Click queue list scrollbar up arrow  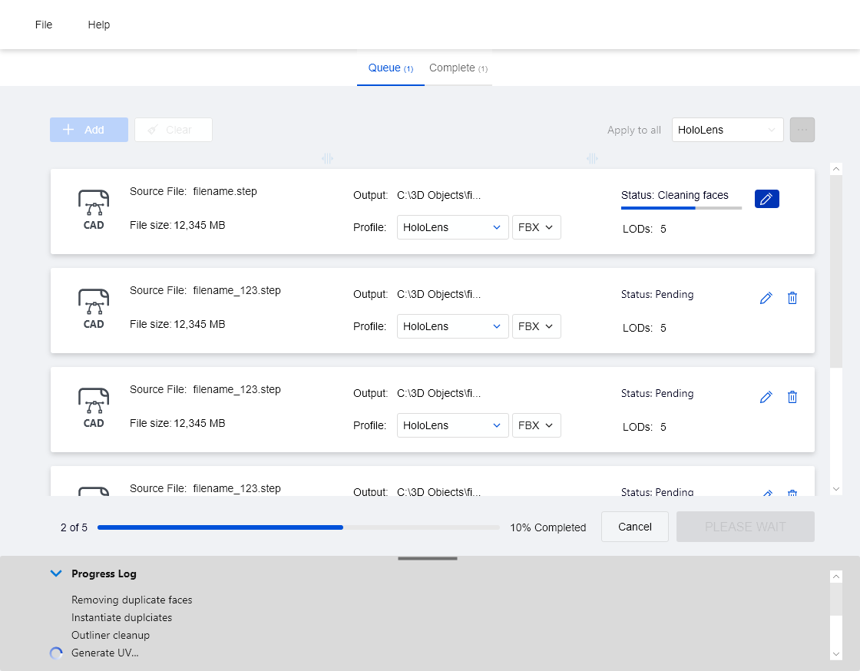(836, 169)
